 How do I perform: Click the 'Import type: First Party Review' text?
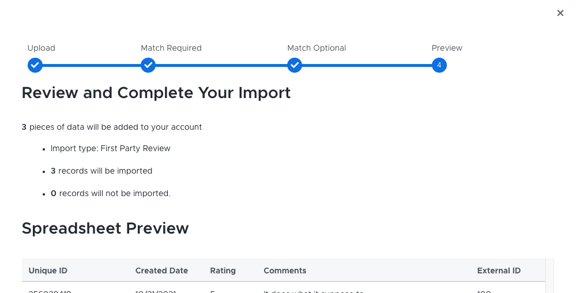(111, 148)
